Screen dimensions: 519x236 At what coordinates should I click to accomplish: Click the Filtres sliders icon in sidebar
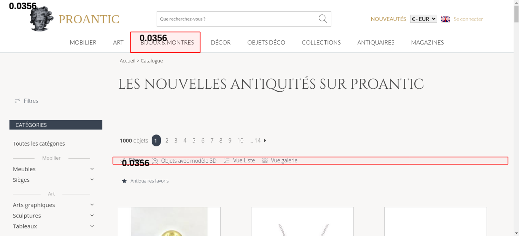(17, 101)
